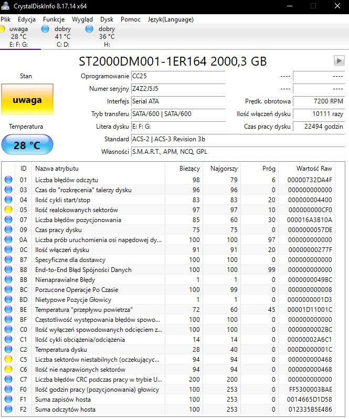Open the Plik menu

5,19
